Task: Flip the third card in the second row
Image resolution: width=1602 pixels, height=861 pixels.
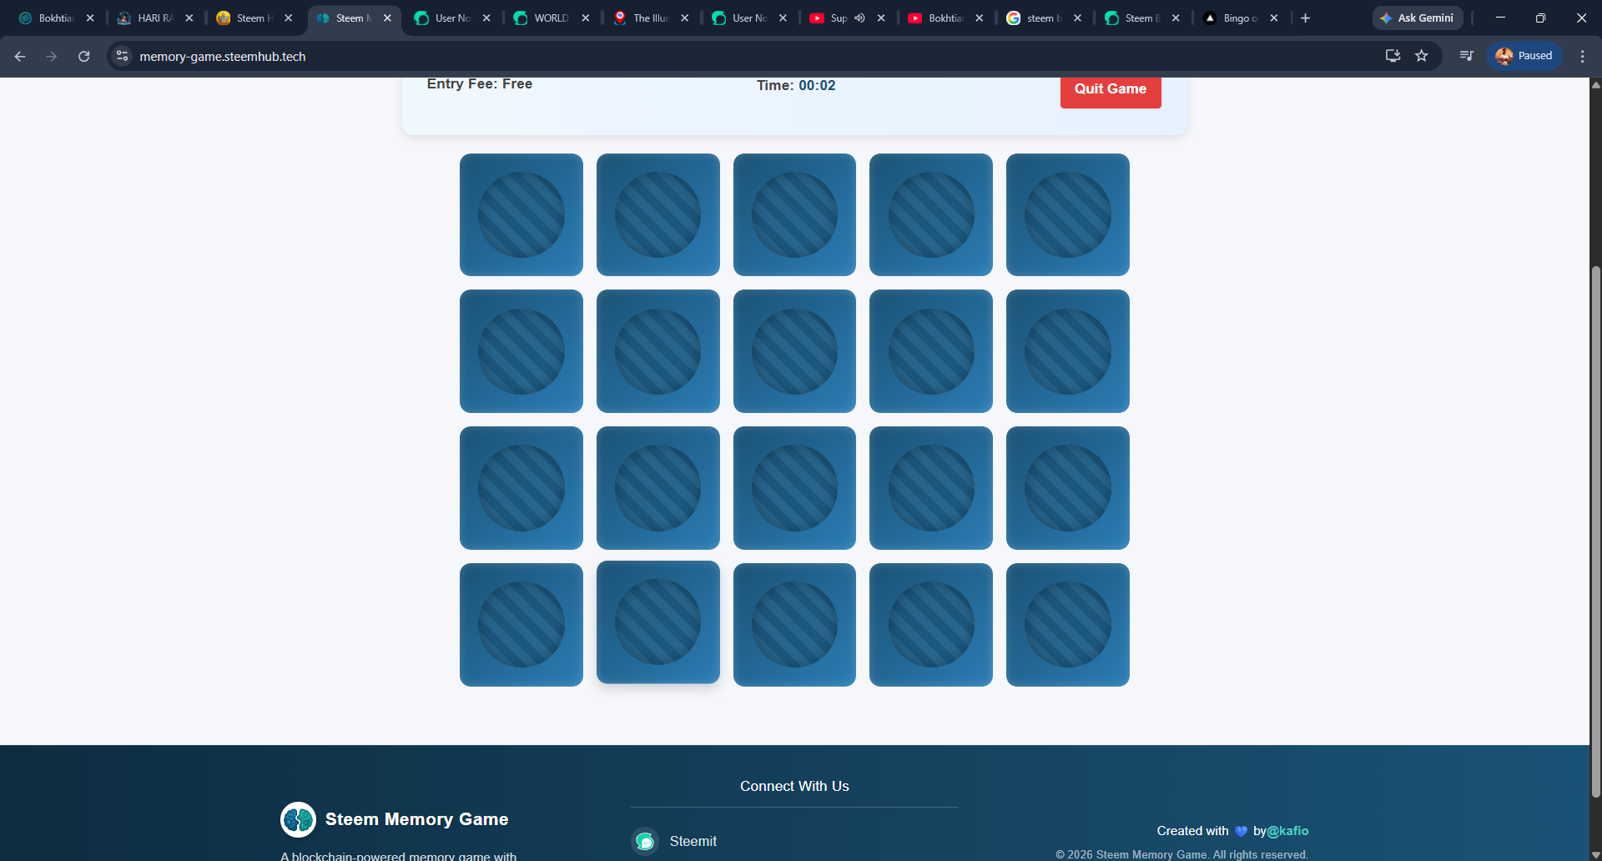Action: [x=794, y=351]
